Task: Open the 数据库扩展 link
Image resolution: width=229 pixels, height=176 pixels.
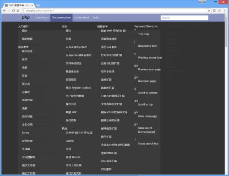Action: pos(108,88)
